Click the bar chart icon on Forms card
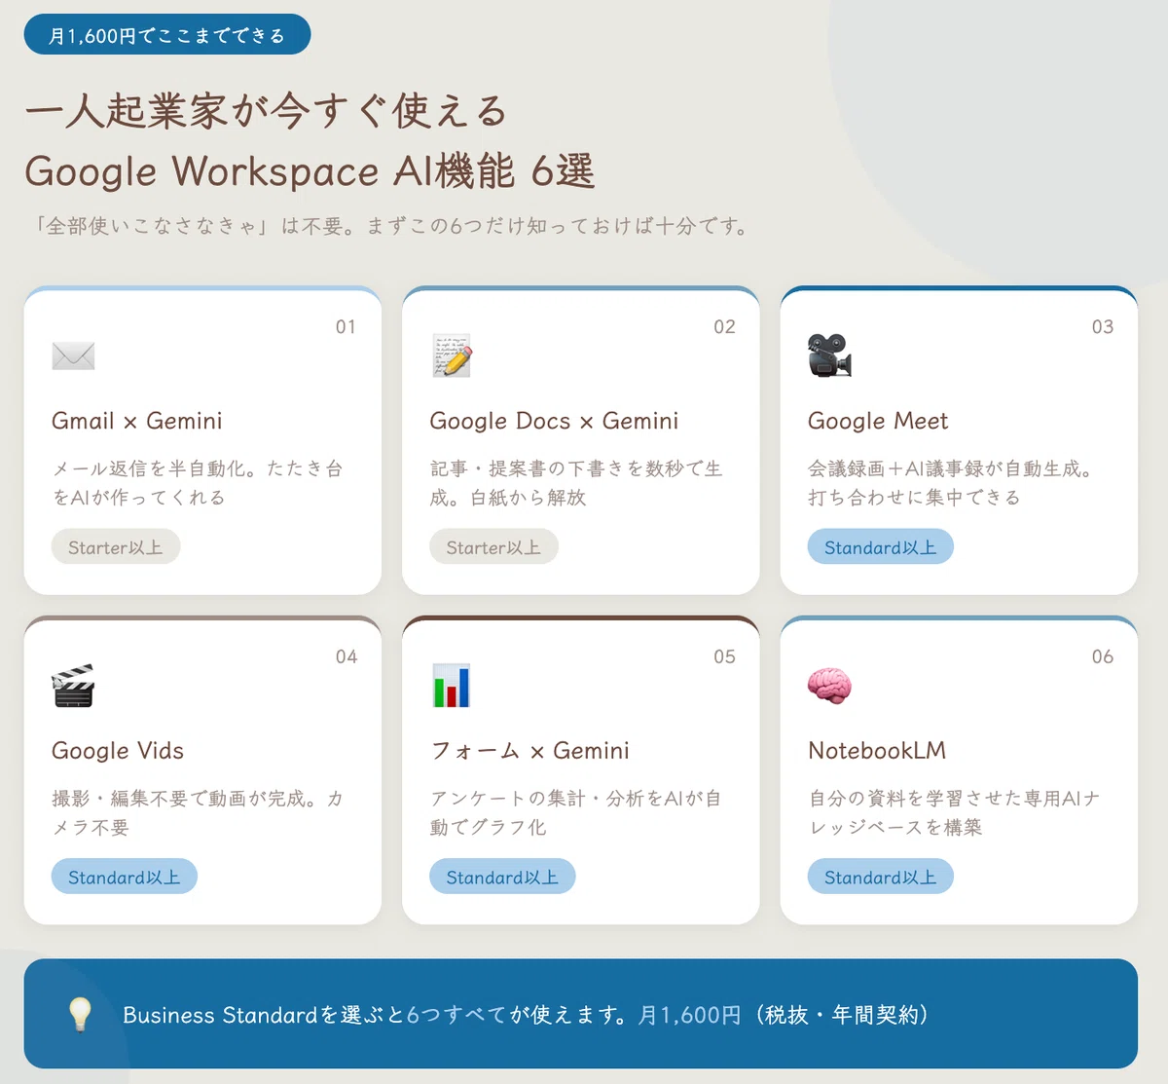 coord(452,686)
